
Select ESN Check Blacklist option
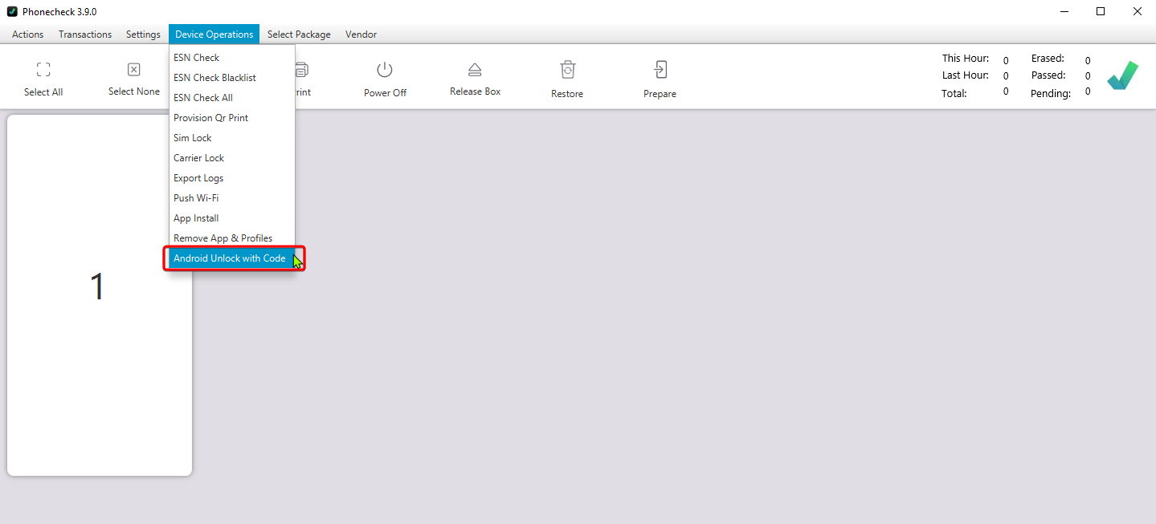coord(214,78)
